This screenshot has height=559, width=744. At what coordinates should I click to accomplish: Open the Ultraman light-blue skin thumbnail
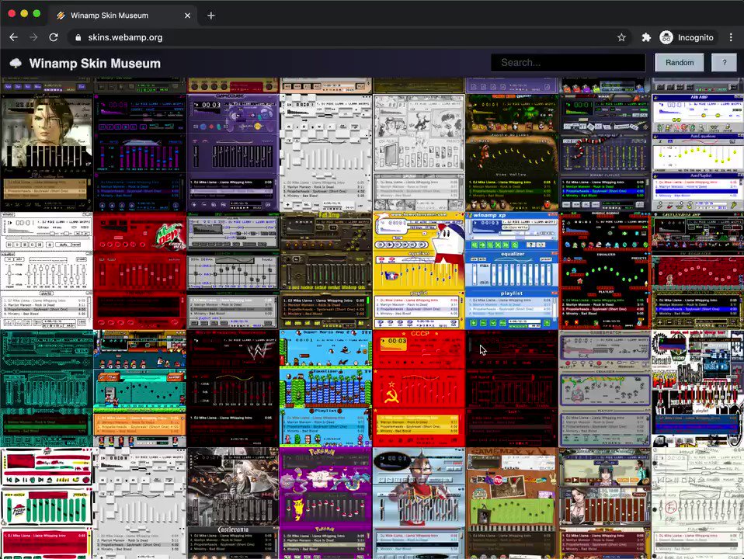pos(419,503)
